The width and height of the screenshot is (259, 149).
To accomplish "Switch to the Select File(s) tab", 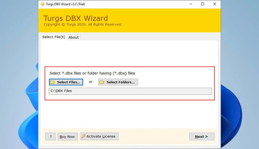I will (x=54, y=37).
